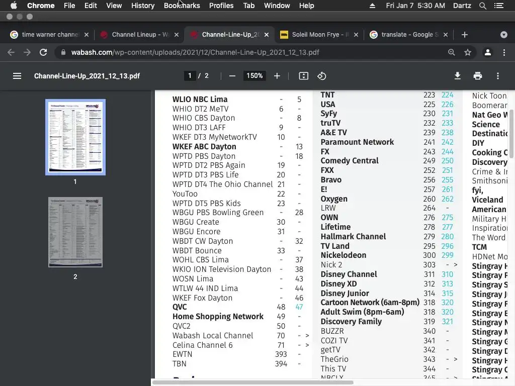Open Spotlight search in the menu bar
The width and height of the screenshot is (515, 386).
click(x=482, y=6)
